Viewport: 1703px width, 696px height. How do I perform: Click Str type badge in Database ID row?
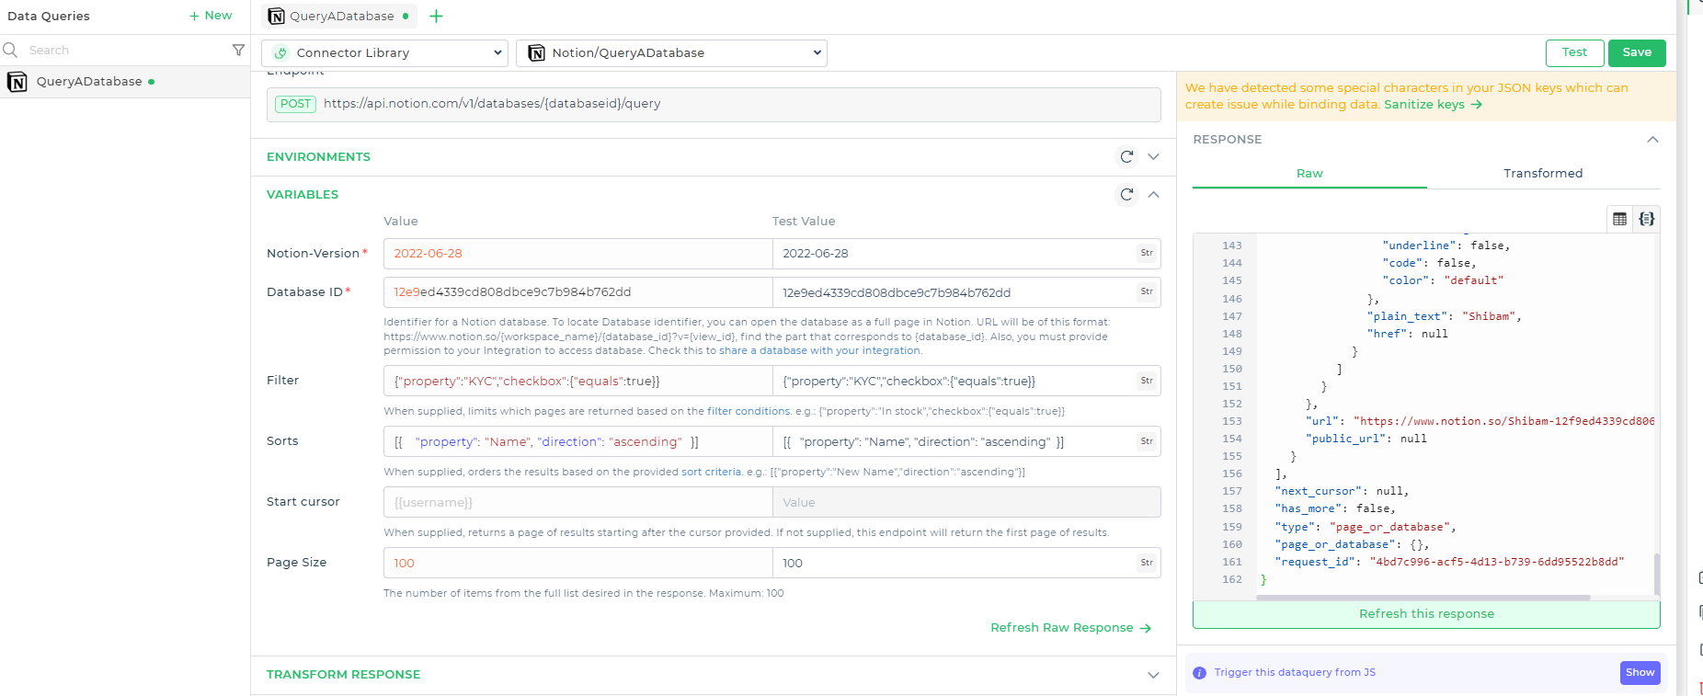1147,291
